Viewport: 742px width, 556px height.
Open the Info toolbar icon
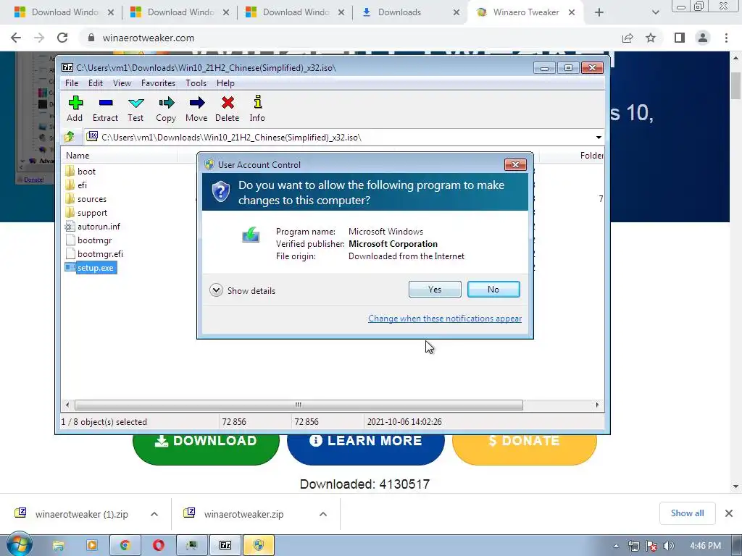pos(257,109)
